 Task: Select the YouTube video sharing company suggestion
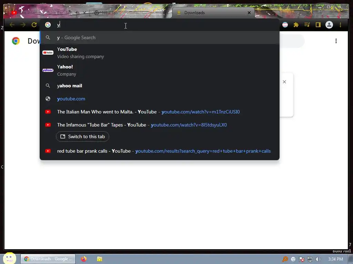click(x=160, y=53)
